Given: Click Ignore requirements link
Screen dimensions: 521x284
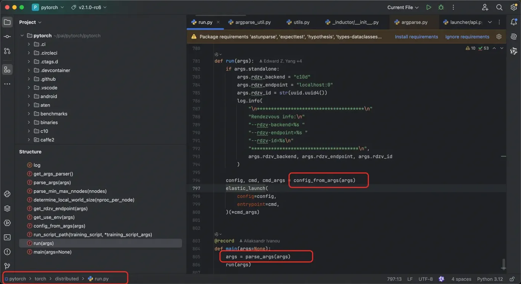Looking at the screenshot, I should pos(467,37).
